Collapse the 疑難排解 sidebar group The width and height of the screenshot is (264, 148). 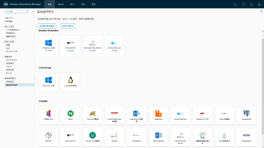2,56
